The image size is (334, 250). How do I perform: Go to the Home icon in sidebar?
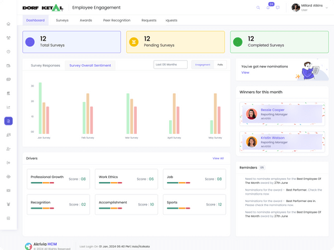coord(9,24)
